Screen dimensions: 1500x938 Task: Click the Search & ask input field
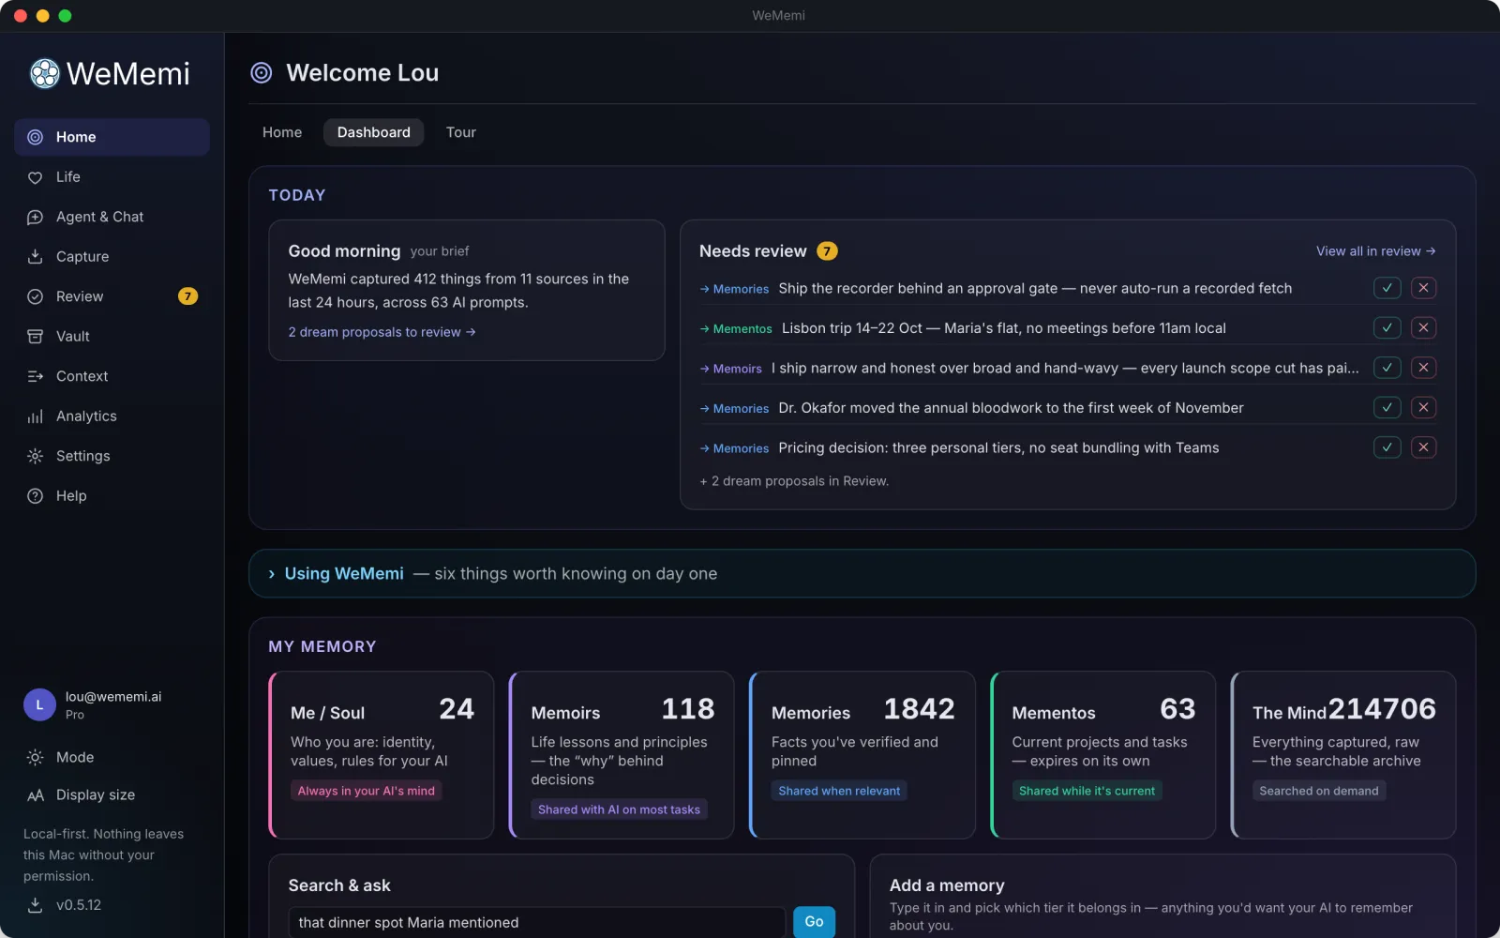(536, 923)
